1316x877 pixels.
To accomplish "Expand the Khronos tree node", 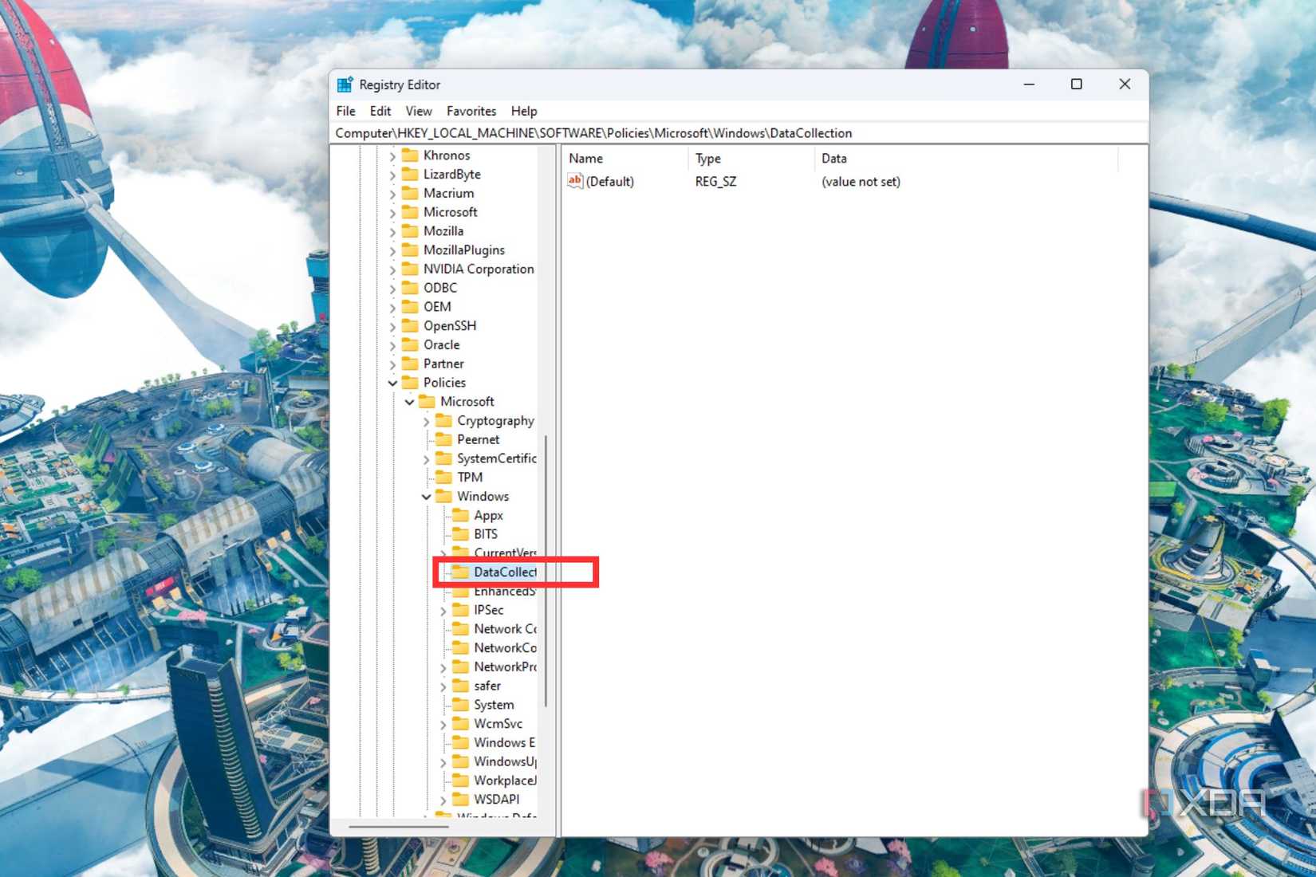I will pos(392,155).
